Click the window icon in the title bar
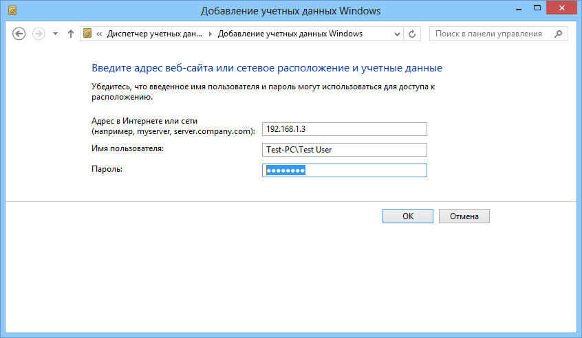 click(10, 12)
